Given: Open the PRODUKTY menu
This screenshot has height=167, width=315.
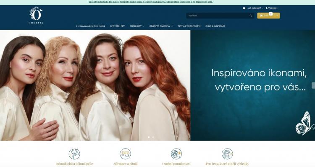Looking at the screenshot, I should point(137,26).
